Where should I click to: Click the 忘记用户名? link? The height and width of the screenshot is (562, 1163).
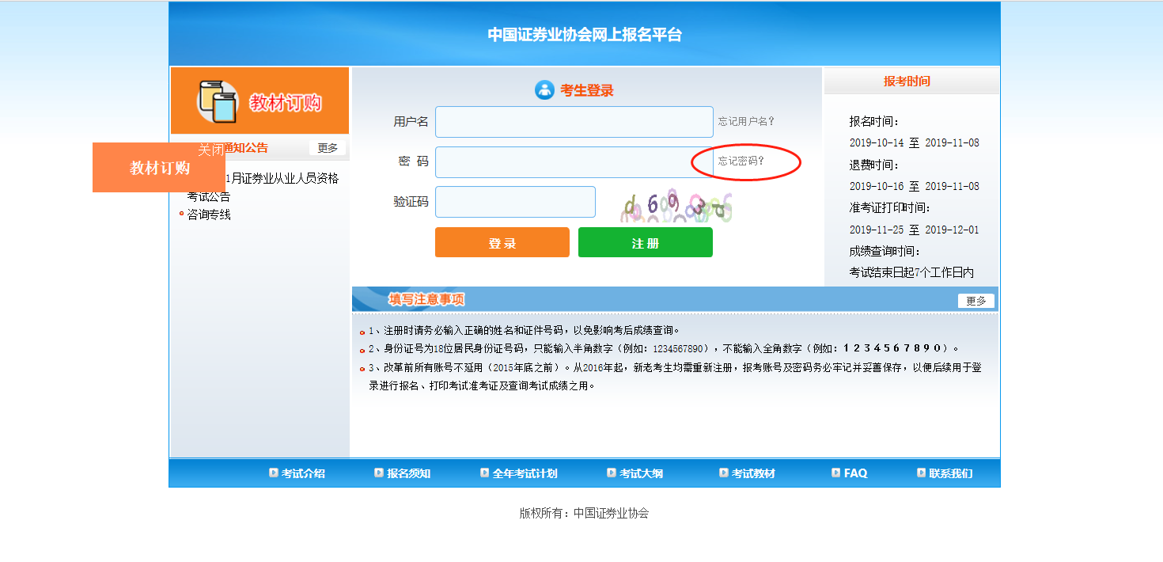pyautogui.click(x=746, y=122)
